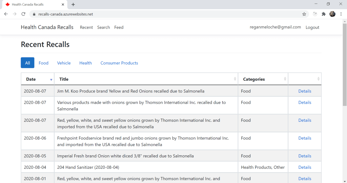
Task: Click the Logout link
Action: (x=312, y=27)
